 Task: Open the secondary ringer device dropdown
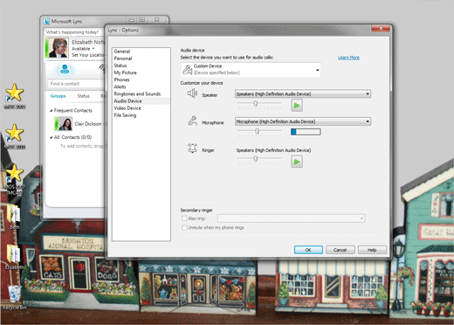(x=292, y=218)
